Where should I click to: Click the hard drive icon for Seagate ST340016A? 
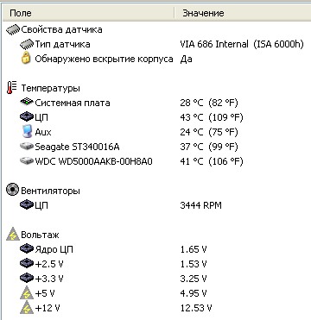[x=27, y=147]
